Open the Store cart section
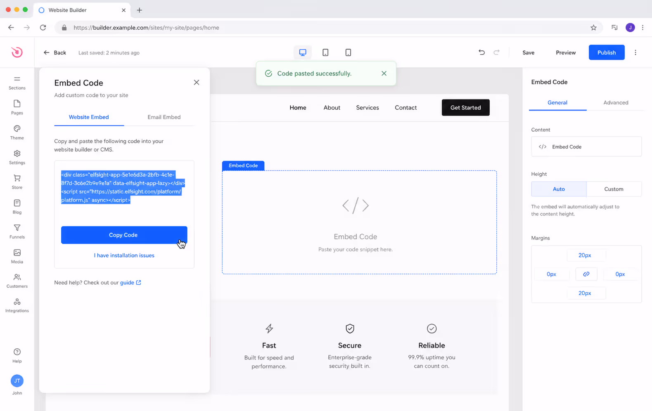Image resolution: width=652 pixels, height=411 pixels. (x=17, y=182)
